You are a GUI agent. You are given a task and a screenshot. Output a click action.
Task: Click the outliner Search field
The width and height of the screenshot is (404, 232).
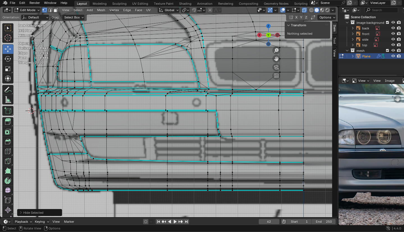pyautogui.click(x=381, y=10)
